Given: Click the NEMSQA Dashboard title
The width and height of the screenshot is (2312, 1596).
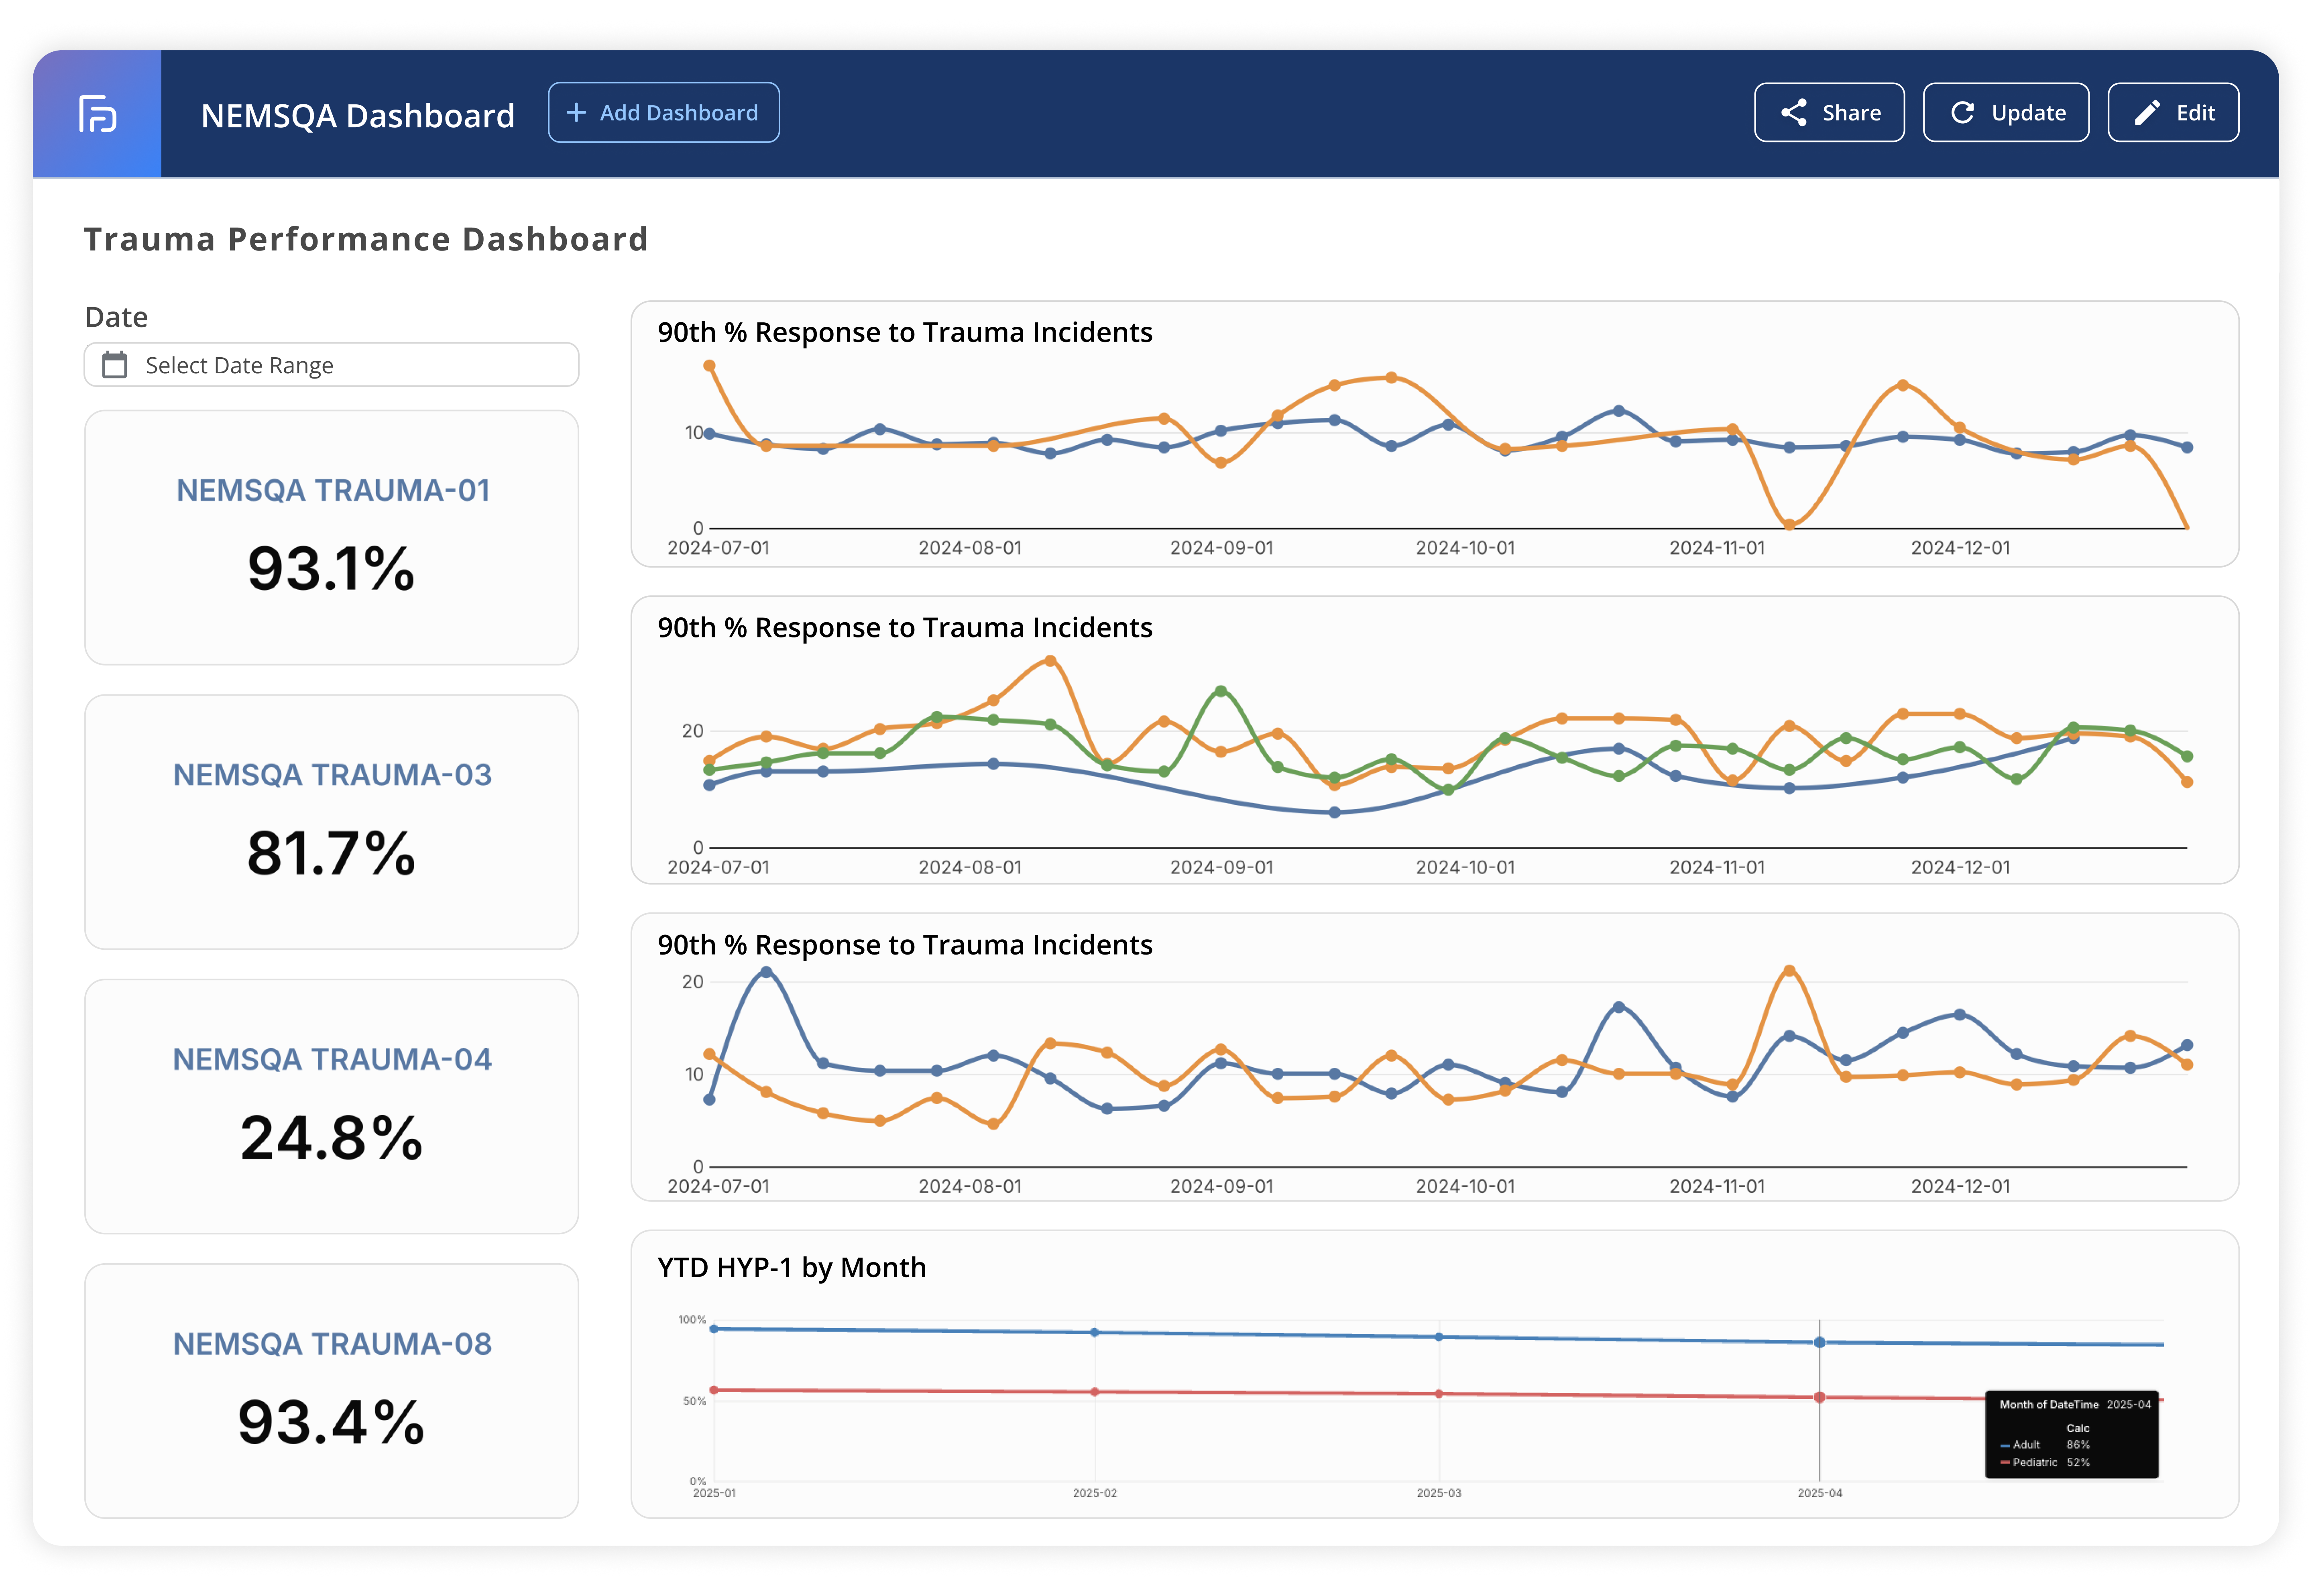Looking at the screenshot, I should point(357,116).
